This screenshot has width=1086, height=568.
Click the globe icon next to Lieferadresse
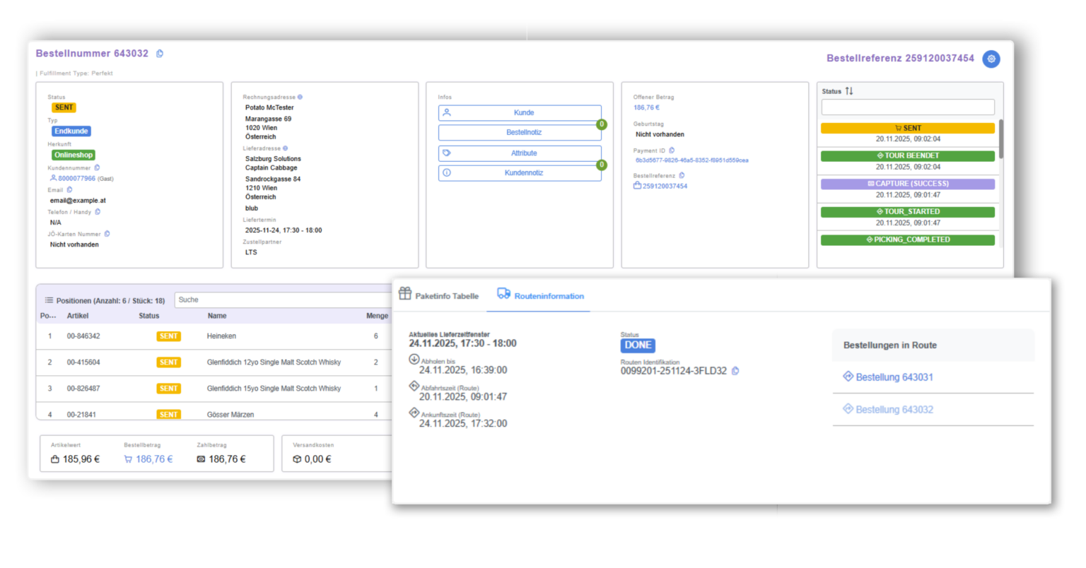tap(286, 149)
